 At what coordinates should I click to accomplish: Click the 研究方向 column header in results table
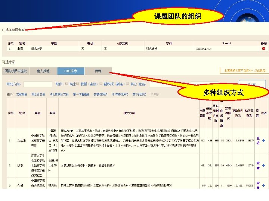point(129,113)
